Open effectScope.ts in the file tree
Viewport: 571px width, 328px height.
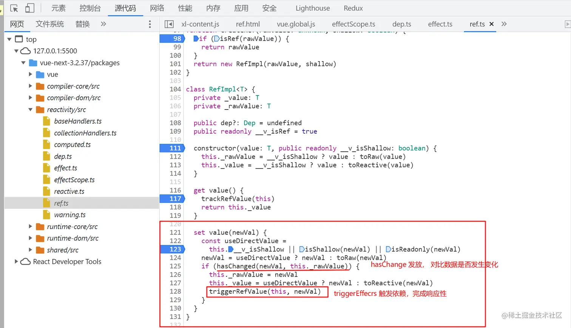(x=74, y=180)
